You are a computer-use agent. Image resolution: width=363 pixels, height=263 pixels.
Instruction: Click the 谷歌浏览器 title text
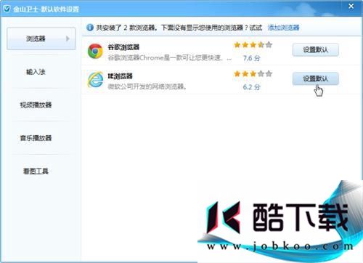(x=123, y=47)
